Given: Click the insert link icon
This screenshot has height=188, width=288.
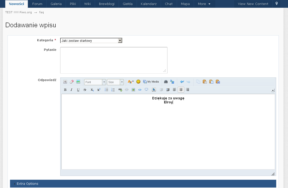Looking at the screenshot, I should click(x=120, y=90).
